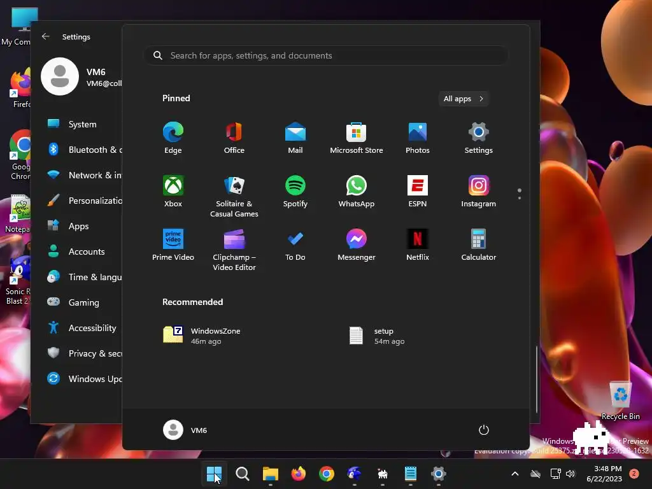Open Clipchamp Video Editor
Screen dimensions: 652x489
[234, 250]
